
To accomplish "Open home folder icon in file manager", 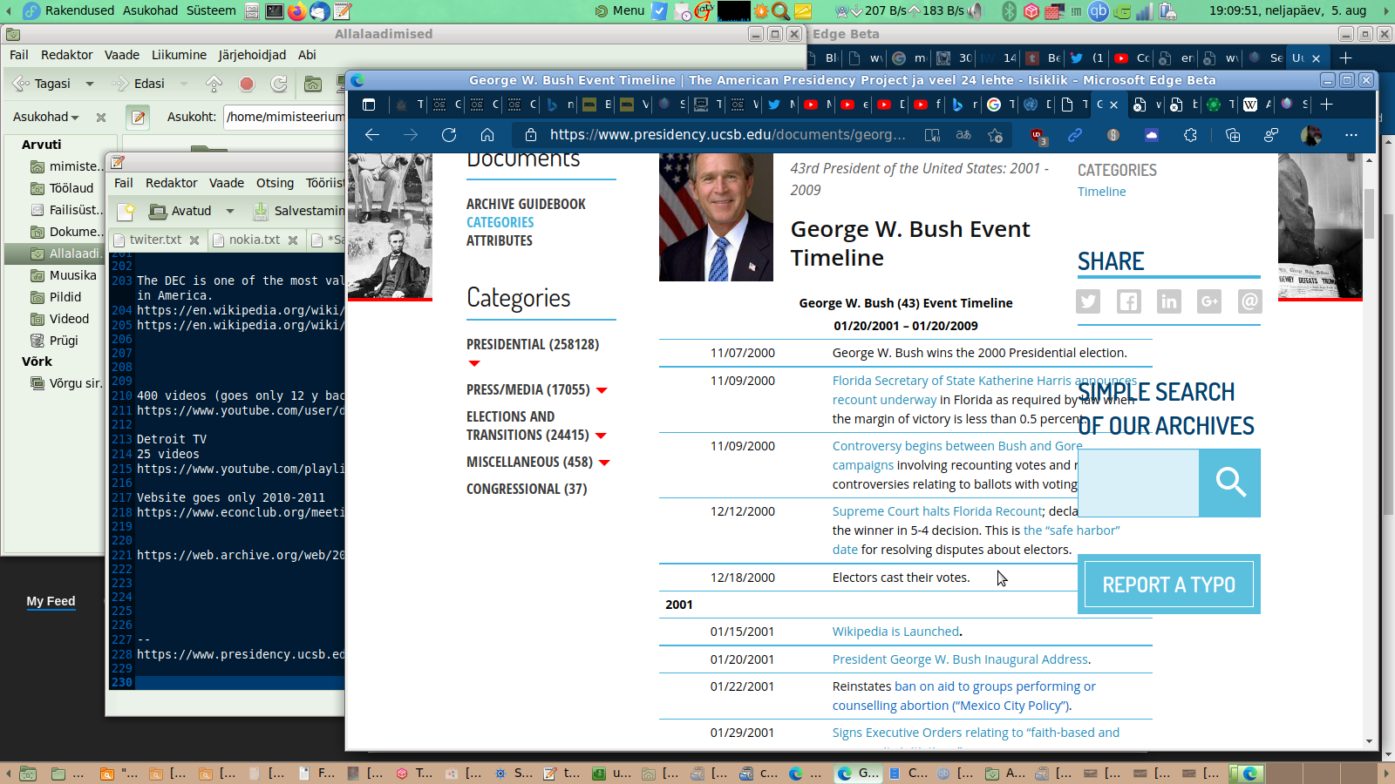I will [x=313, y=84].
